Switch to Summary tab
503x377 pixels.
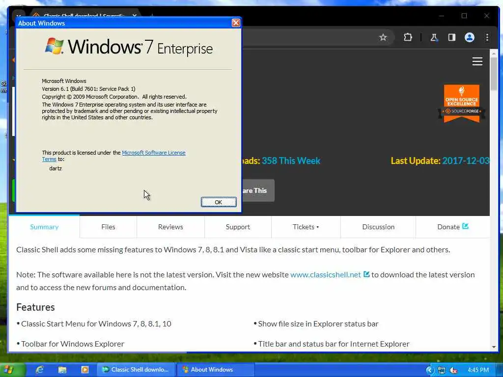(44, 227)
